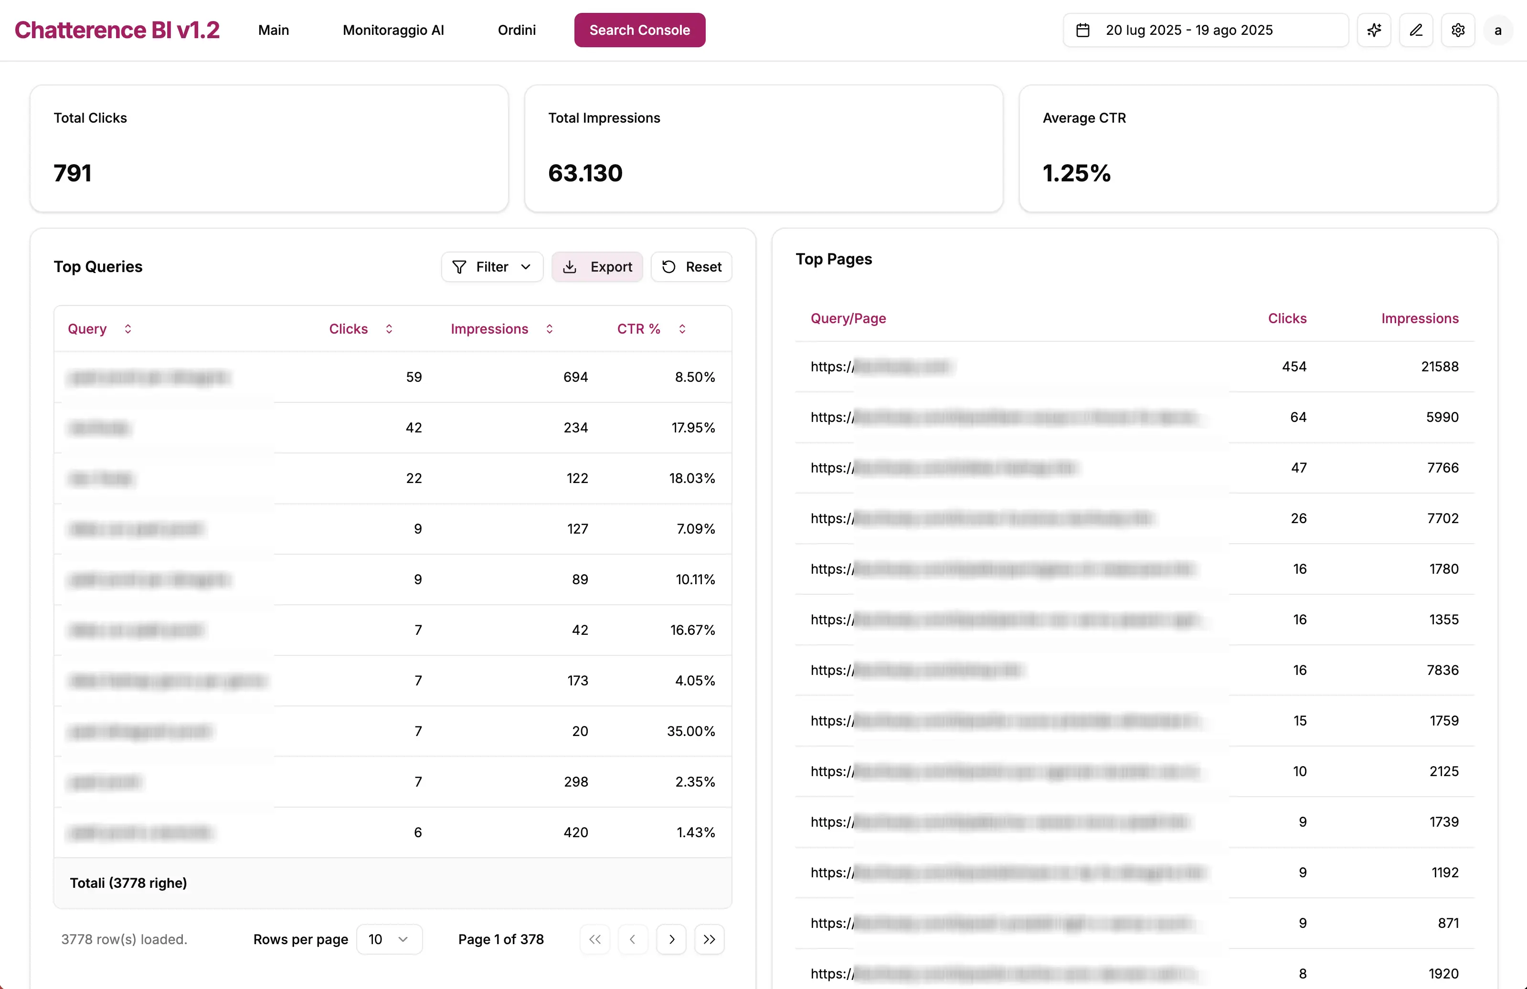1527x989 pixels.
Task: Open the Ordini menu item
Action: [517, 30]
